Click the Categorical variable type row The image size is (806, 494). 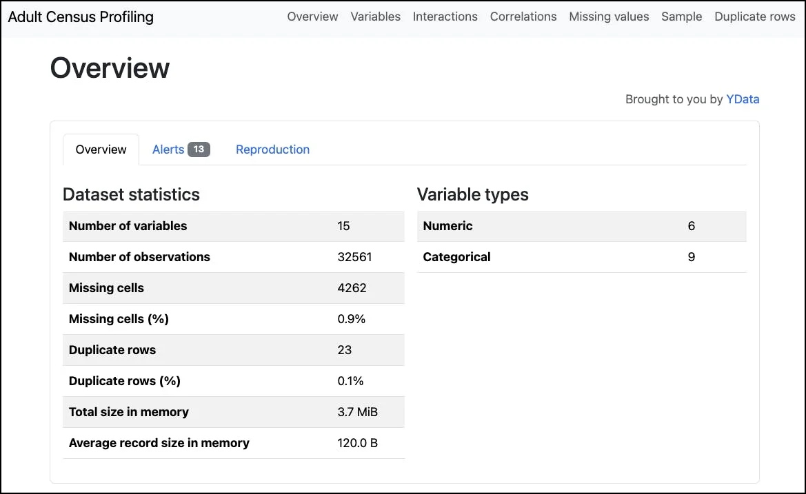(456, 257)
